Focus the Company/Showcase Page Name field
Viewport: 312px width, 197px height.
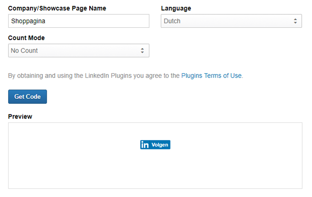tap(79, 21)
